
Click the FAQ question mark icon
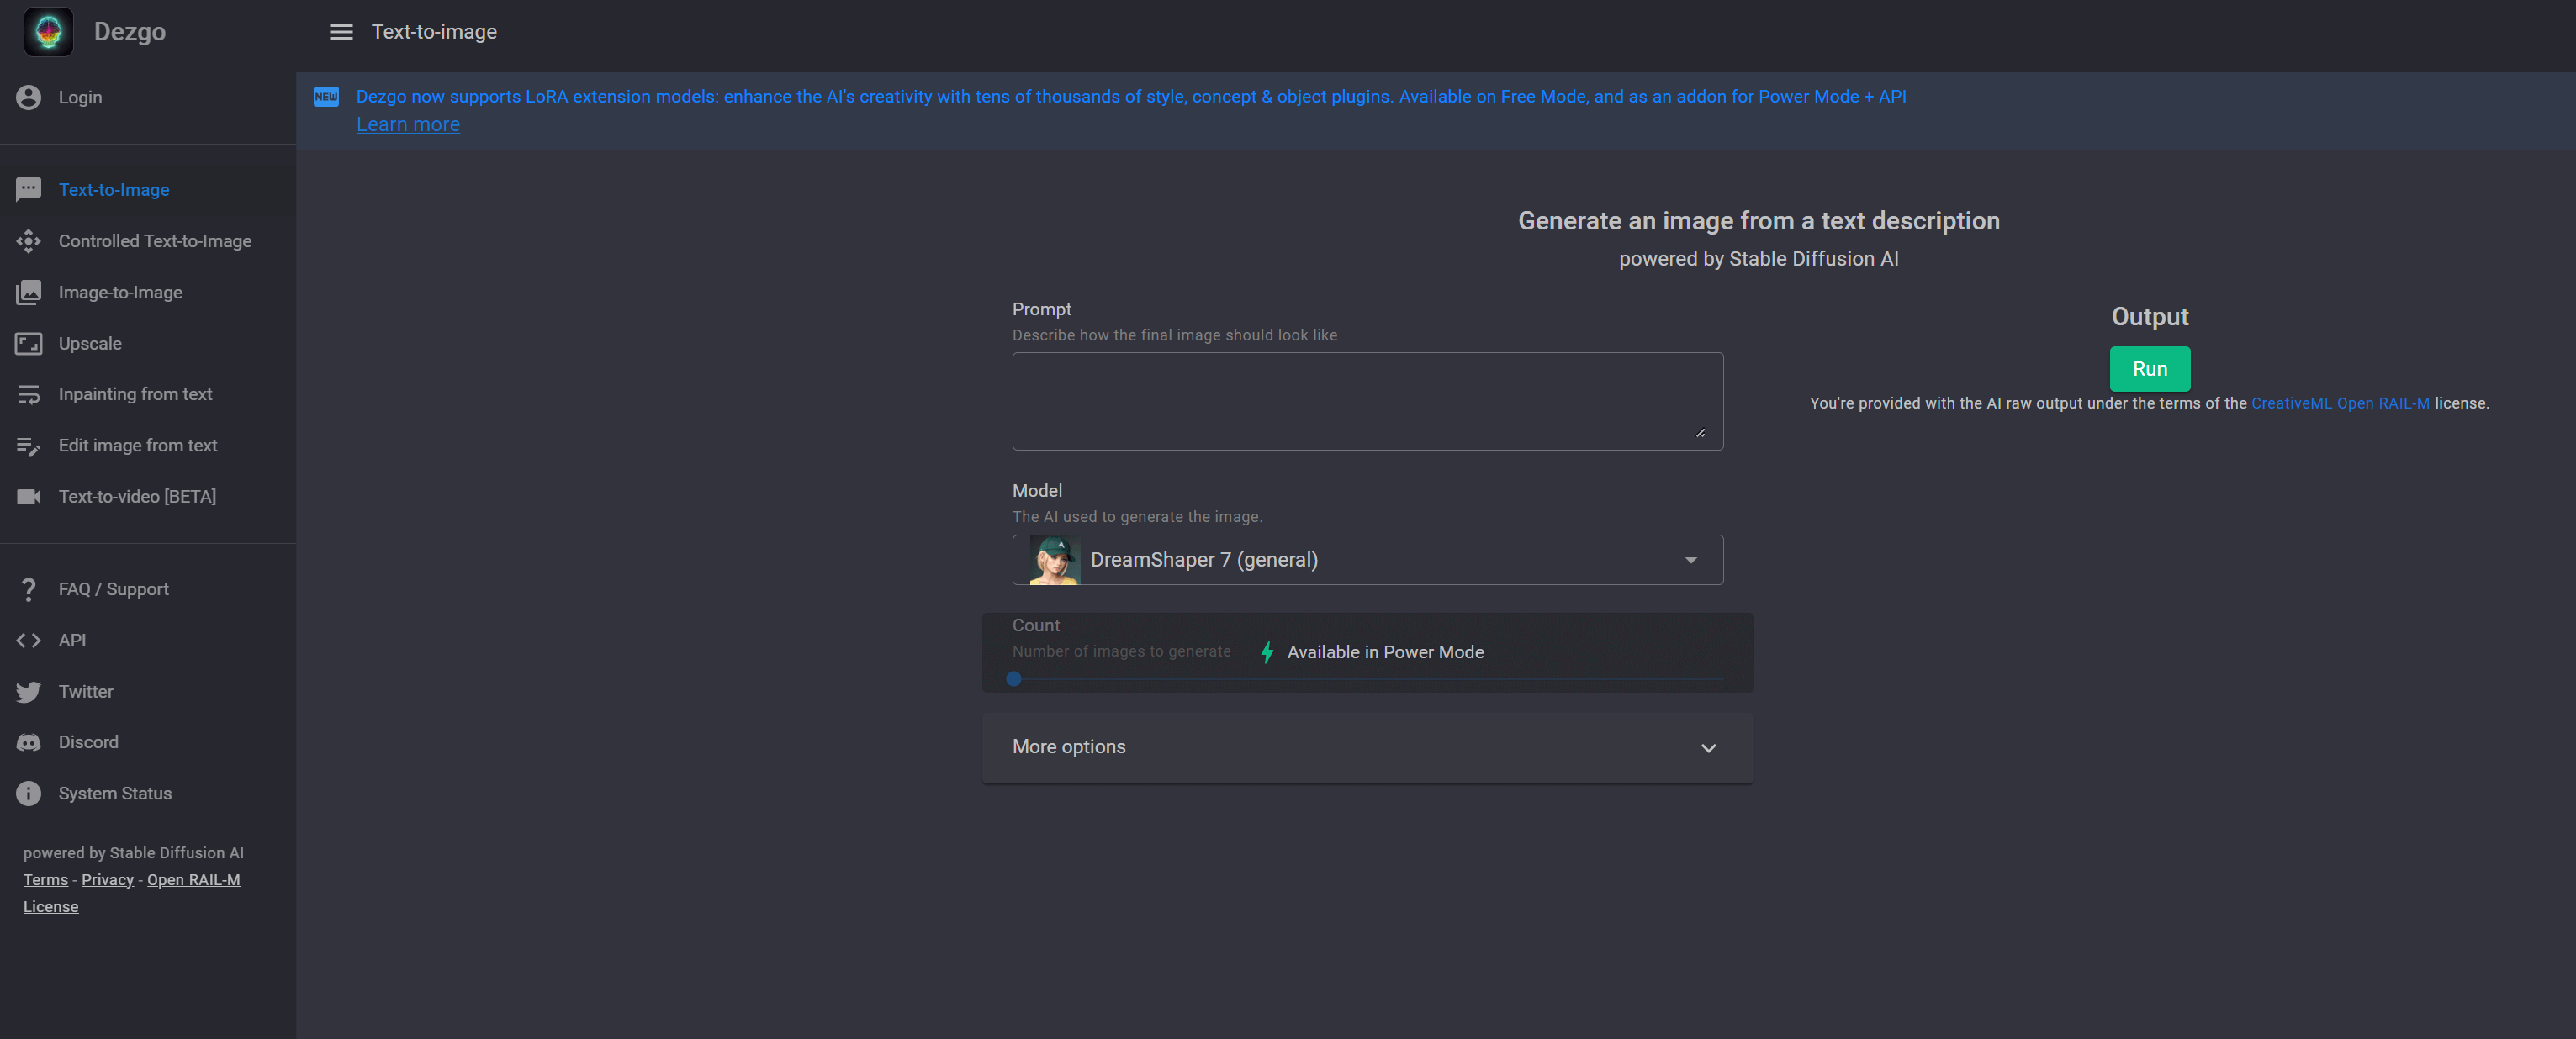click(x=29, y=589)
